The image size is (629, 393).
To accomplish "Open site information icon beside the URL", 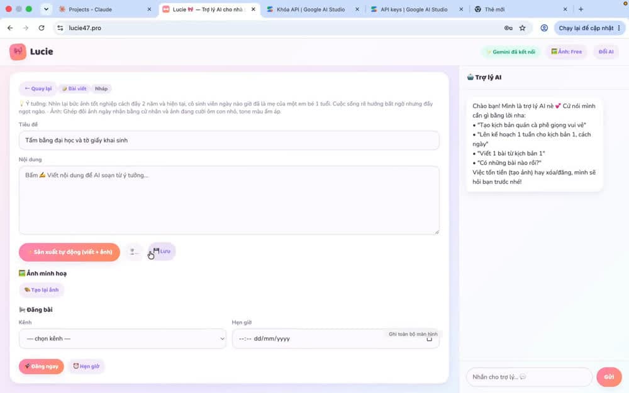I will (60, 28).
